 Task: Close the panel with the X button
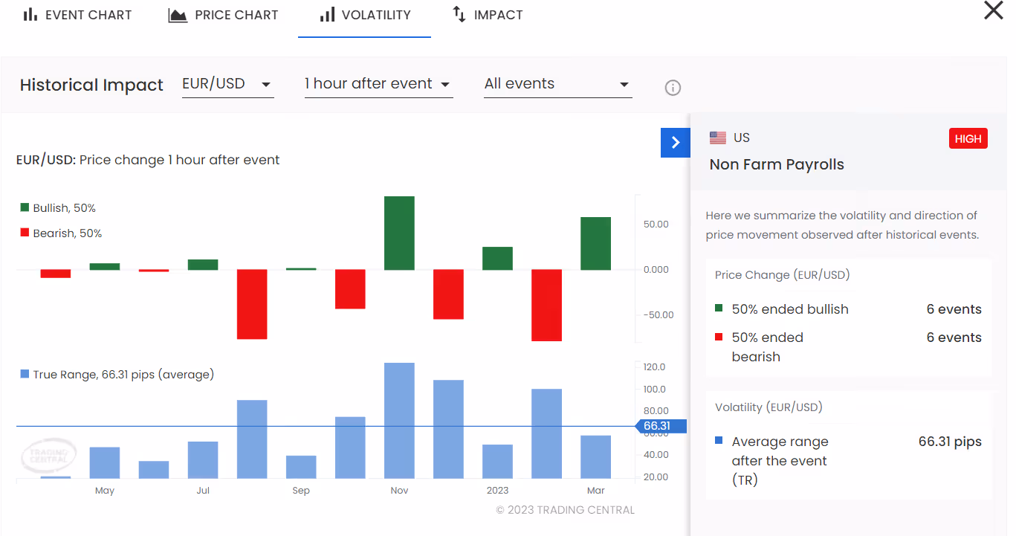click(x=994, y=10)
